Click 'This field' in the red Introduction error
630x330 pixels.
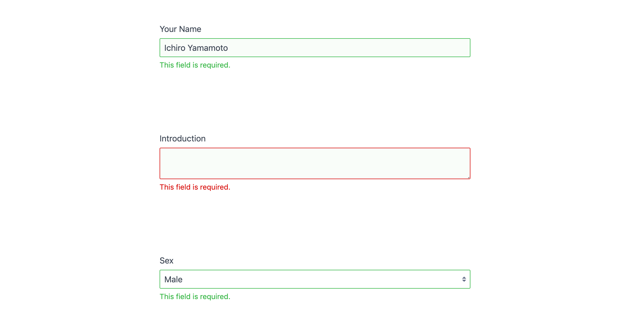[x=175, y=187]
